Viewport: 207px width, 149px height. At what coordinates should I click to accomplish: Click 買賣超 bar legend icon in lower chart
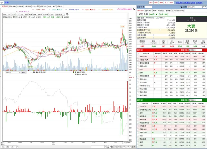tap(74, 72)
